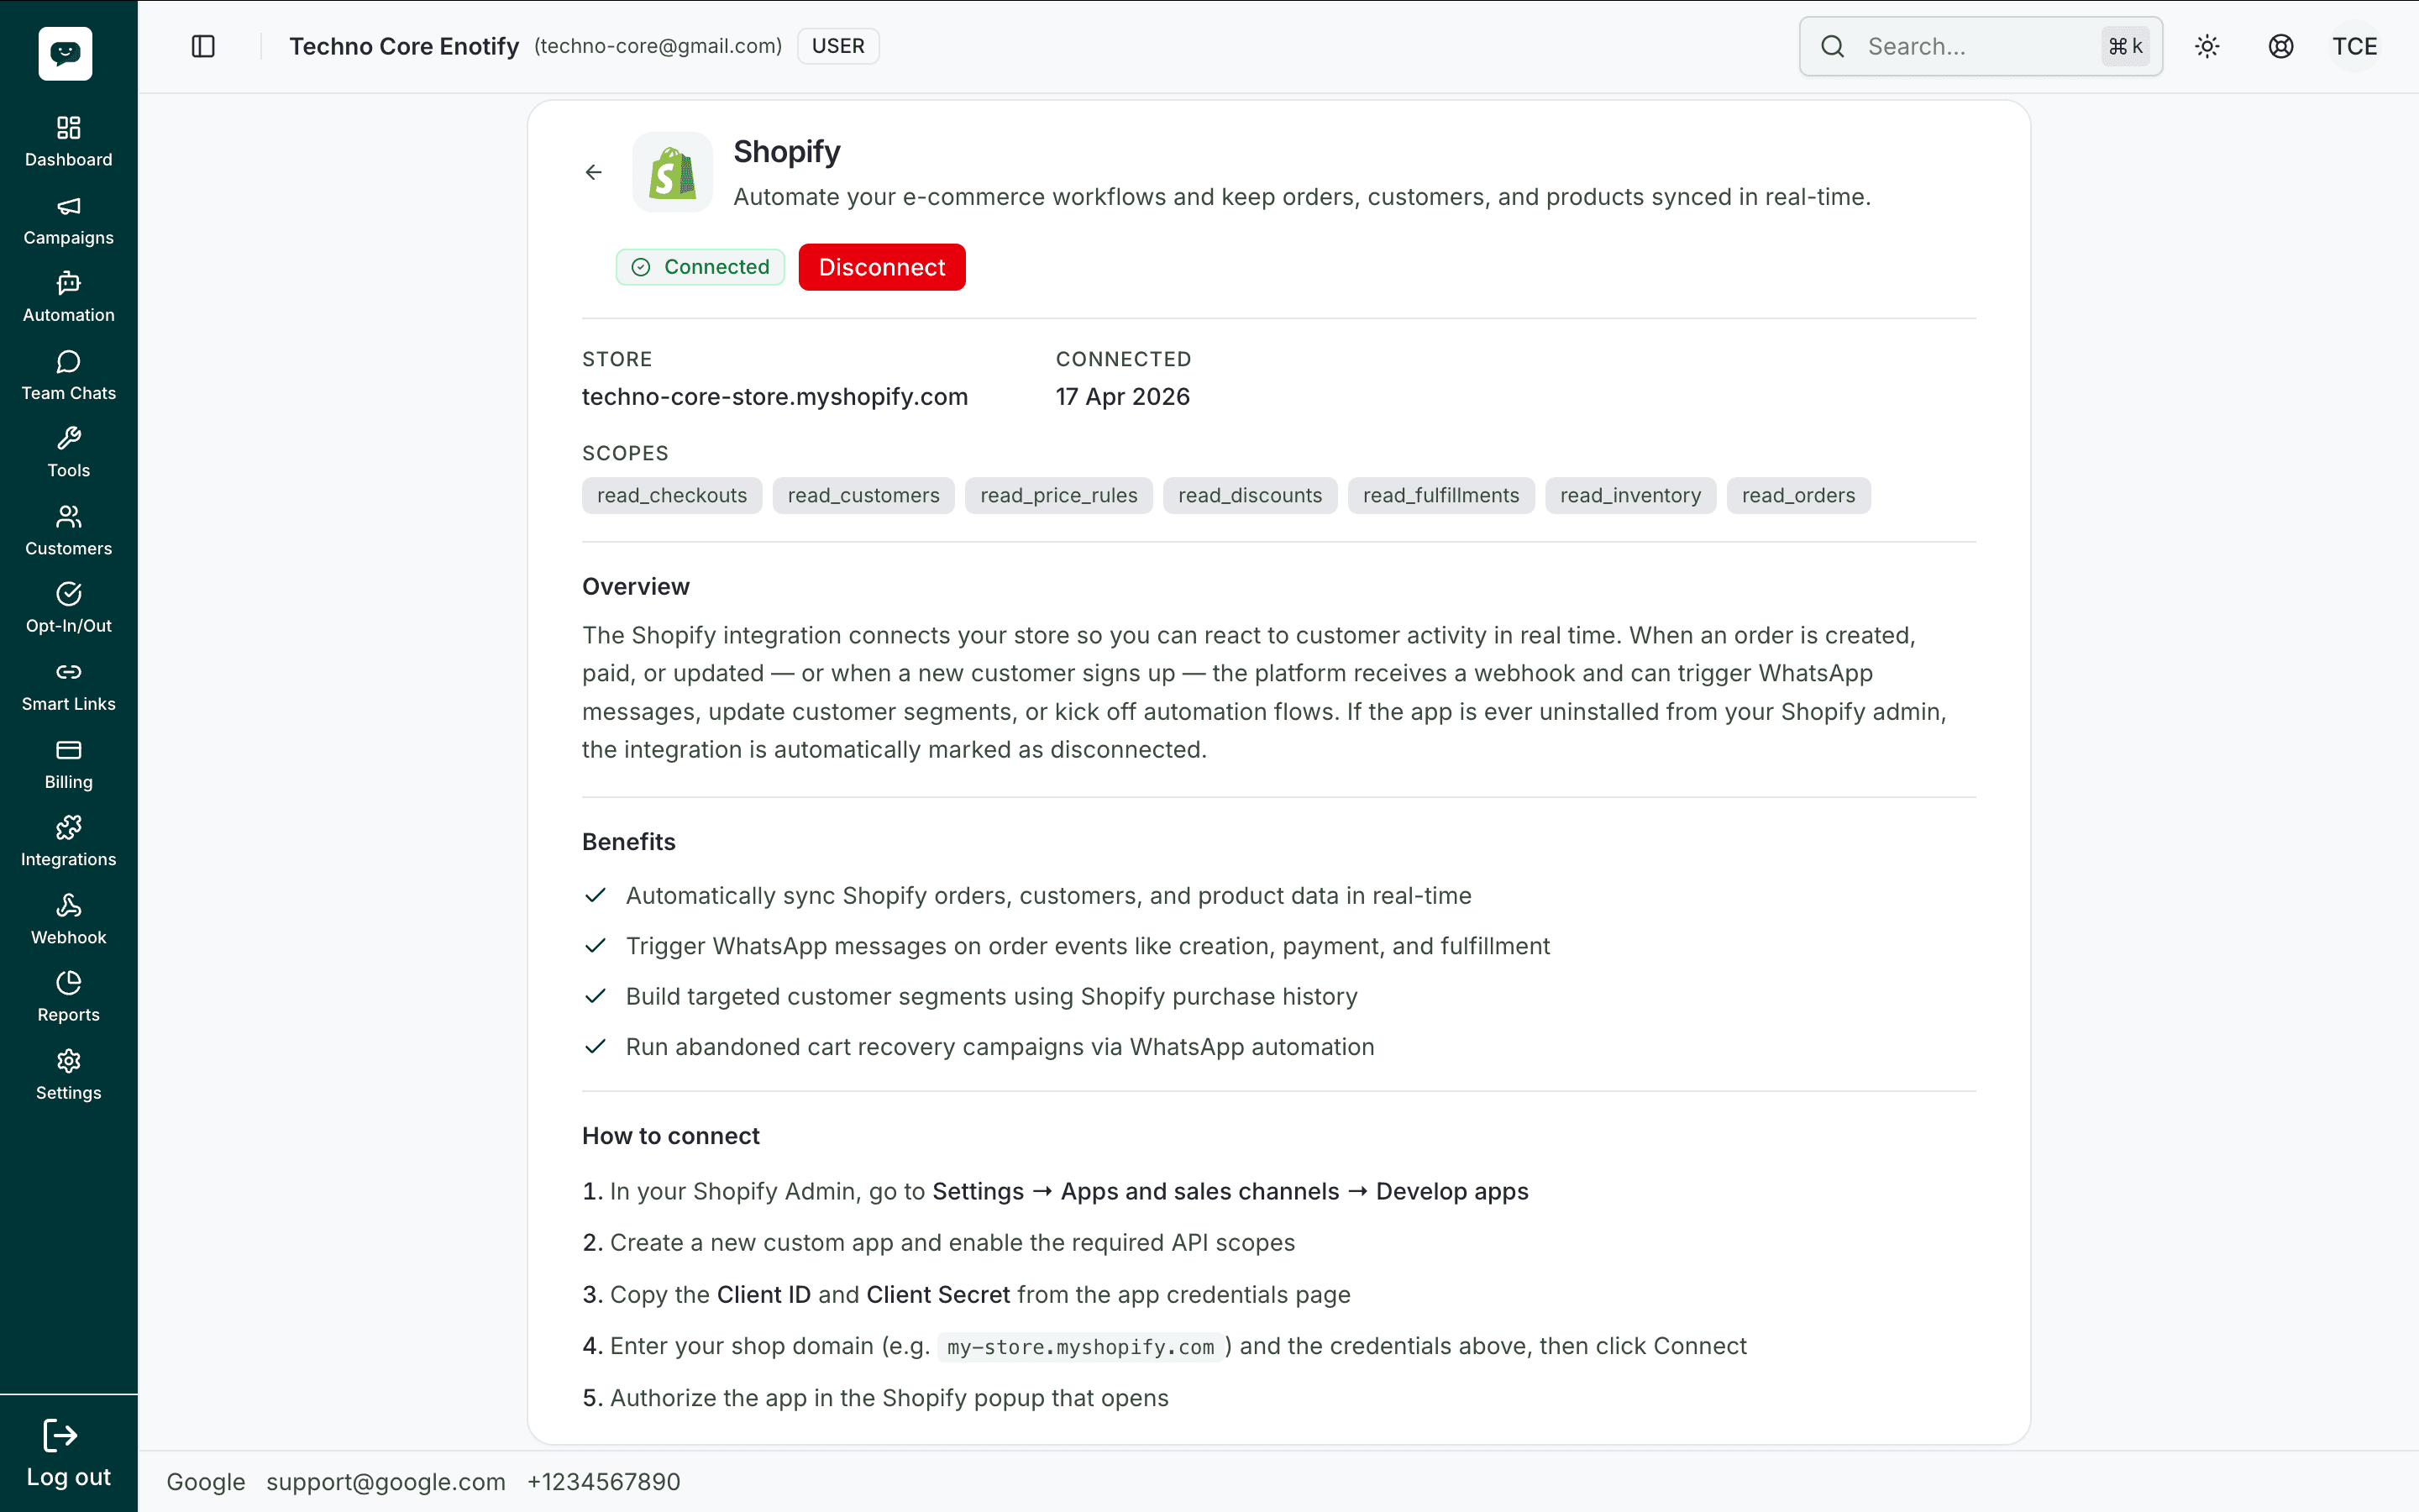Screen dimensions: 2419x1512
Task: Click the search magnifier icon
Action: point(1832,46)
